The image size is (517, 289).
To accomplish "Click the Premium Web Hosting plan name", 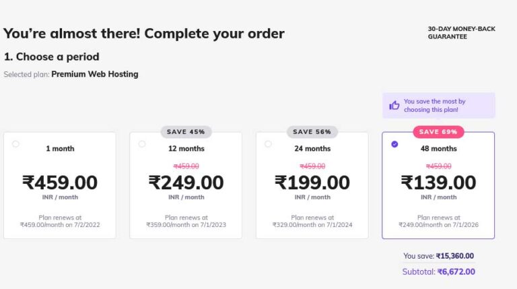I will tap(95, 74).
